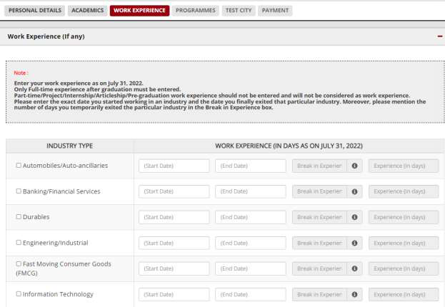445x307 pixels.
Task: Click Experience (in days) field for Automobiles
Action: [x=404, y=166]
